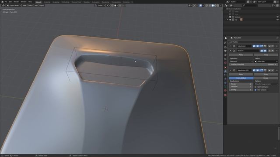Open the viewport shading options dropdown arrow
The height and width of the screenshot is (157, 280).
(220, 6)
